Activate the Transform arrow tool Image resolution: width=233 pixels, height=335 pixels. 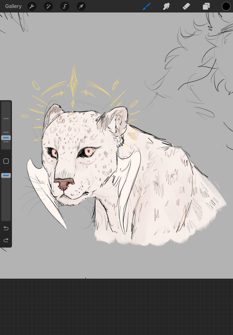coord(81,6)
